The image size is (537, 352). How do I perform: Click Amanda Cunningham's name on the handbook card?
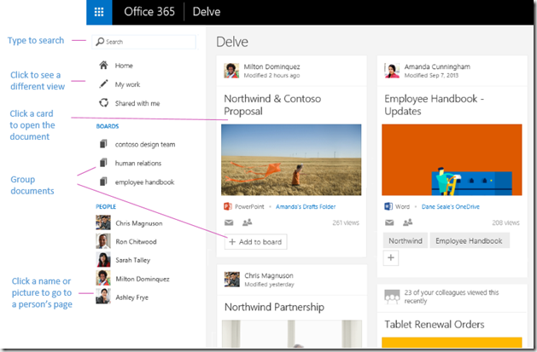(437, 66)
